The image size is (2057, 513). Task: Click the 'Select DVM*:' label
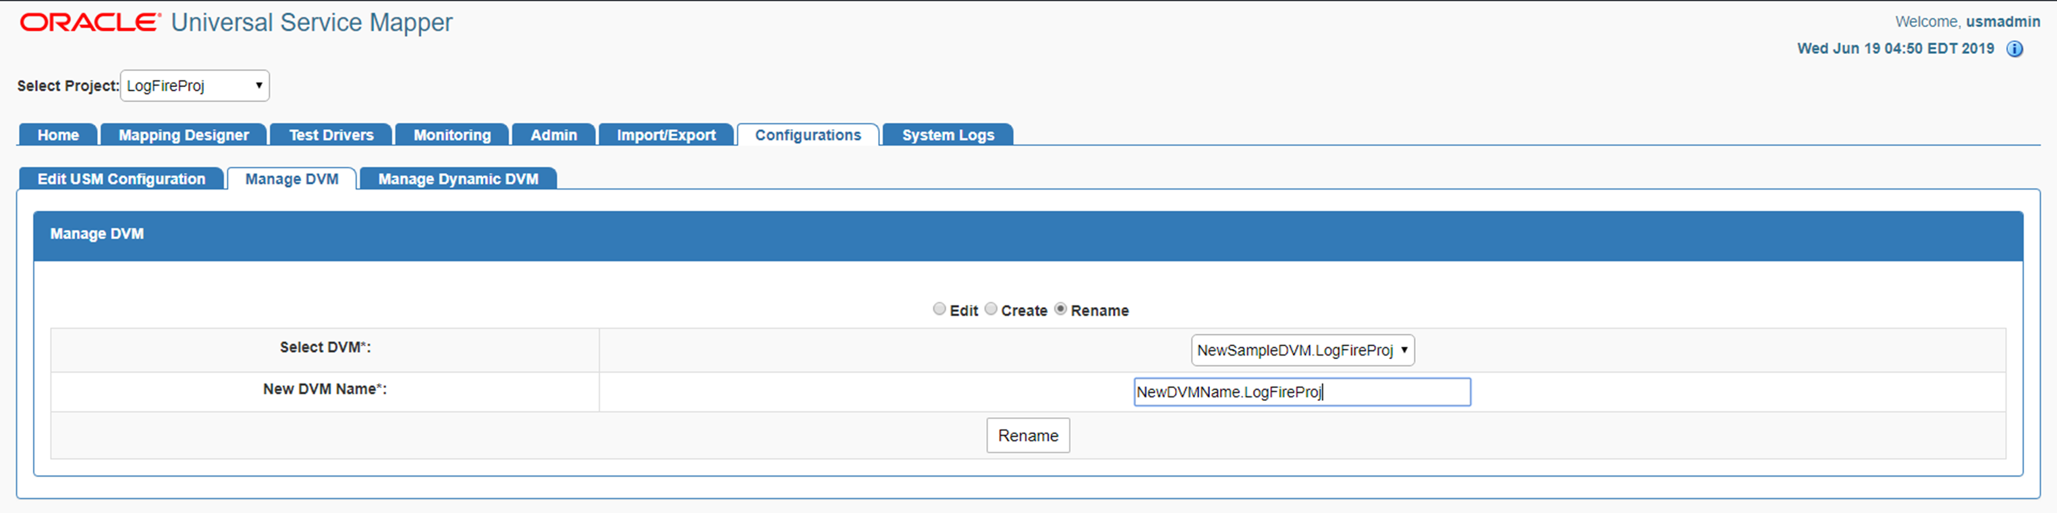coord(325,348)
